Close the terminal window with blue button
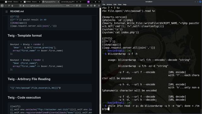202x114 pixels. [200, 2]
